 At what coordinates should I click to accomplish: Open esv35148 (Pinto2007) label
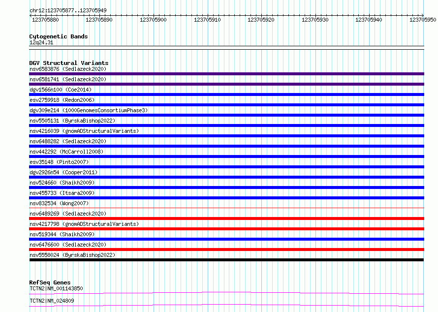pos(59,162)
